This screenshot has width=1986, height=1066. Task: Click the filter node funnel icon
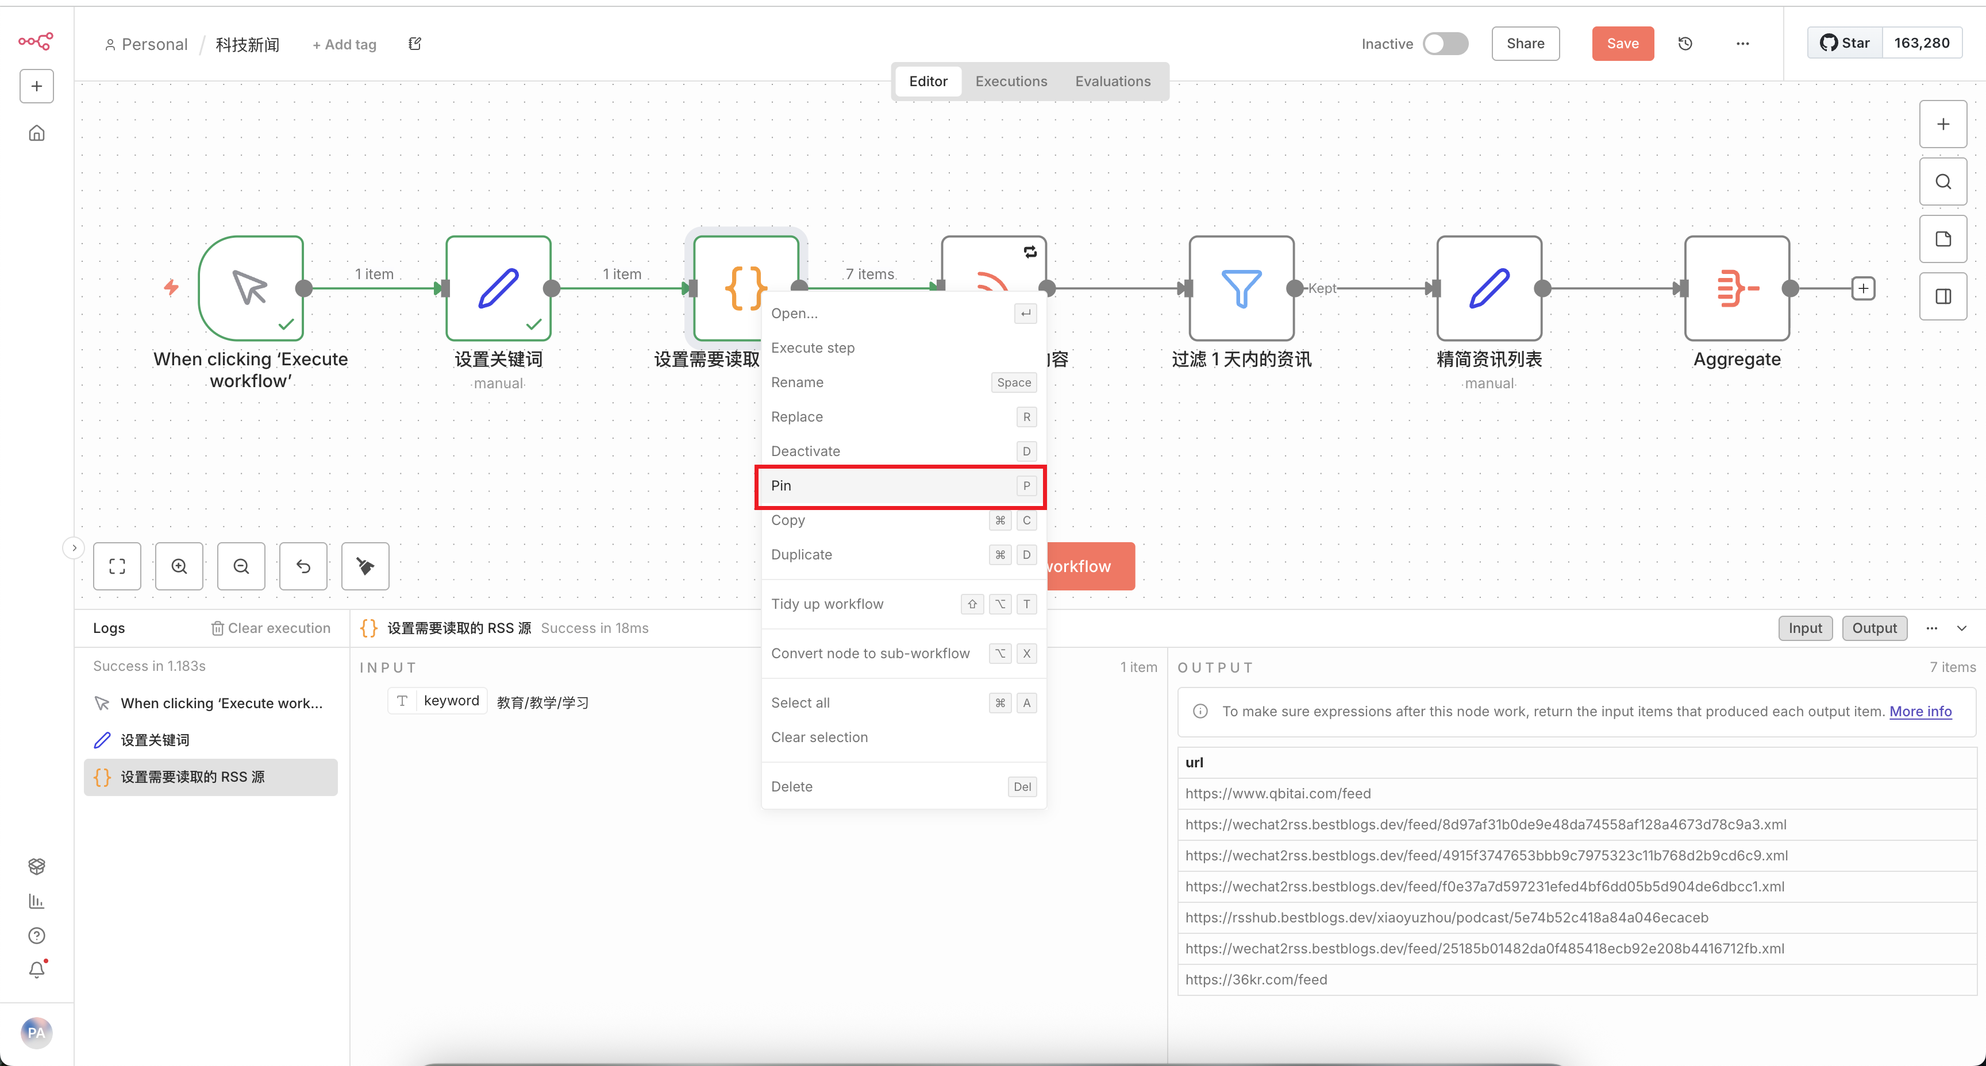[1241, 288]
